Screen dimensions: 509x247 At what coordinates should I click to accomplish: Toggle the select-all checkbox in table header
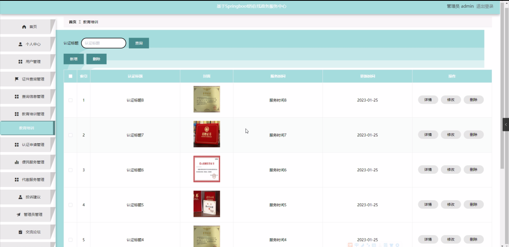pyautogui.click(x=71, y=76)
